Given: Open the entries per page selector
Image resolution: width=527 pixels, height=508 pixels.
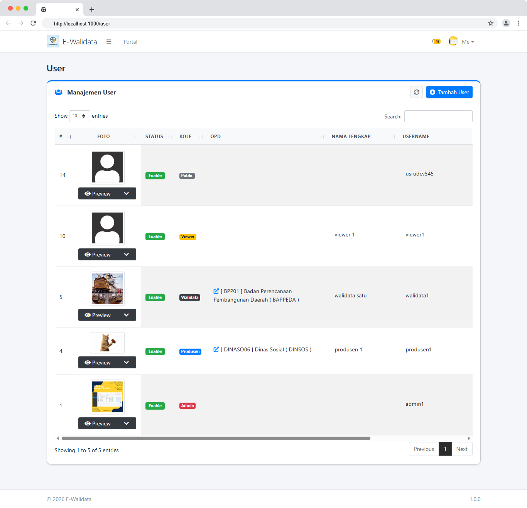Looking at the screenshot, I should tap(79, 116).
